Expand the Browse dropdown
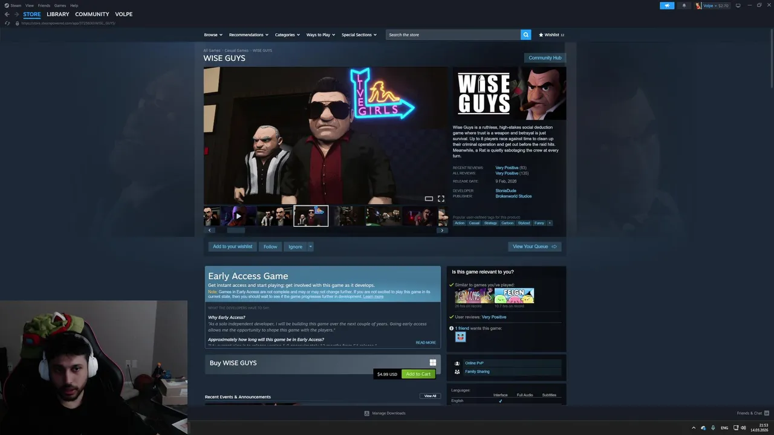This screenshot has height=435, width=774. (213, 34)
